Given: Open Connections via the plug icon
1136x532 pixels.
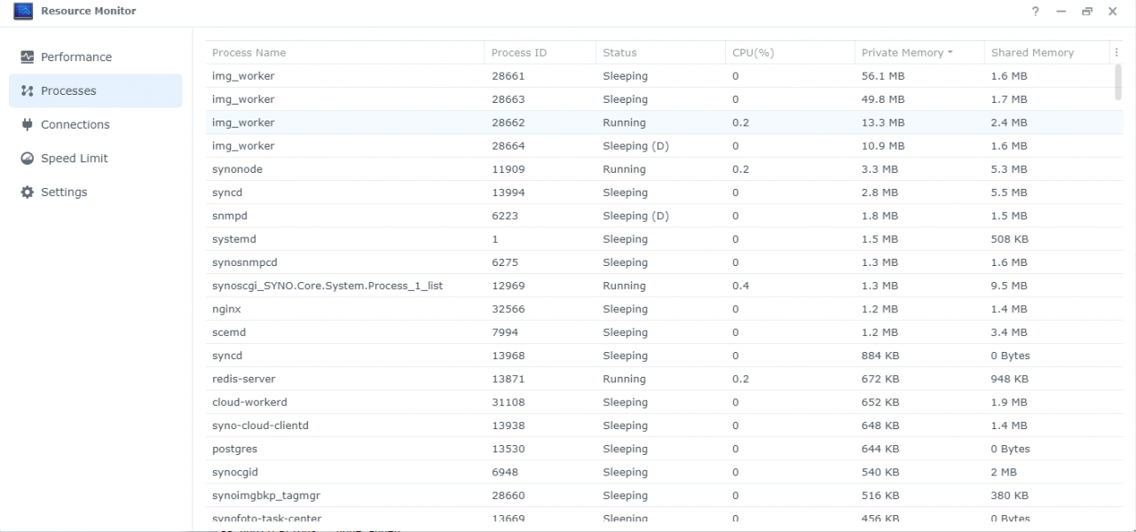Looking at the screenshot, I should (26, 124).
